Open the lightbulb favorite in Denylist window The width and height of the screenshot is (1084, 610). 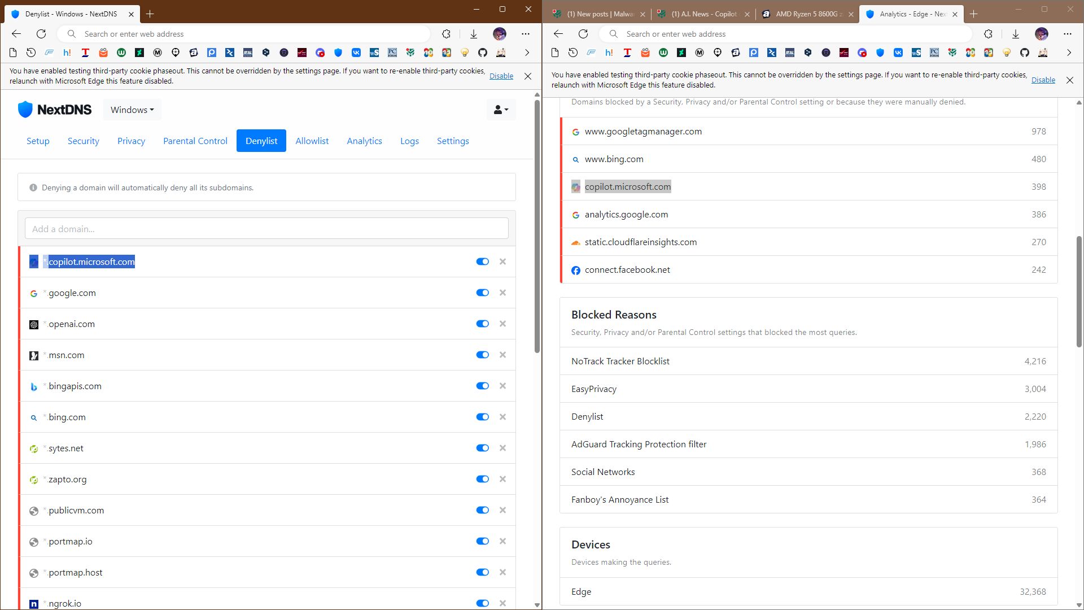[x=465, y=53]
